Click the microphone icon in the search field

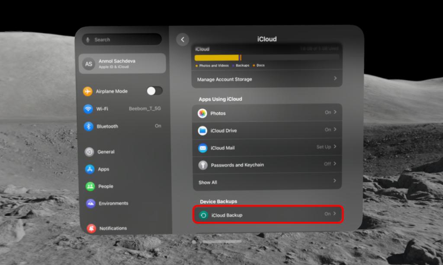pos(88,40)
